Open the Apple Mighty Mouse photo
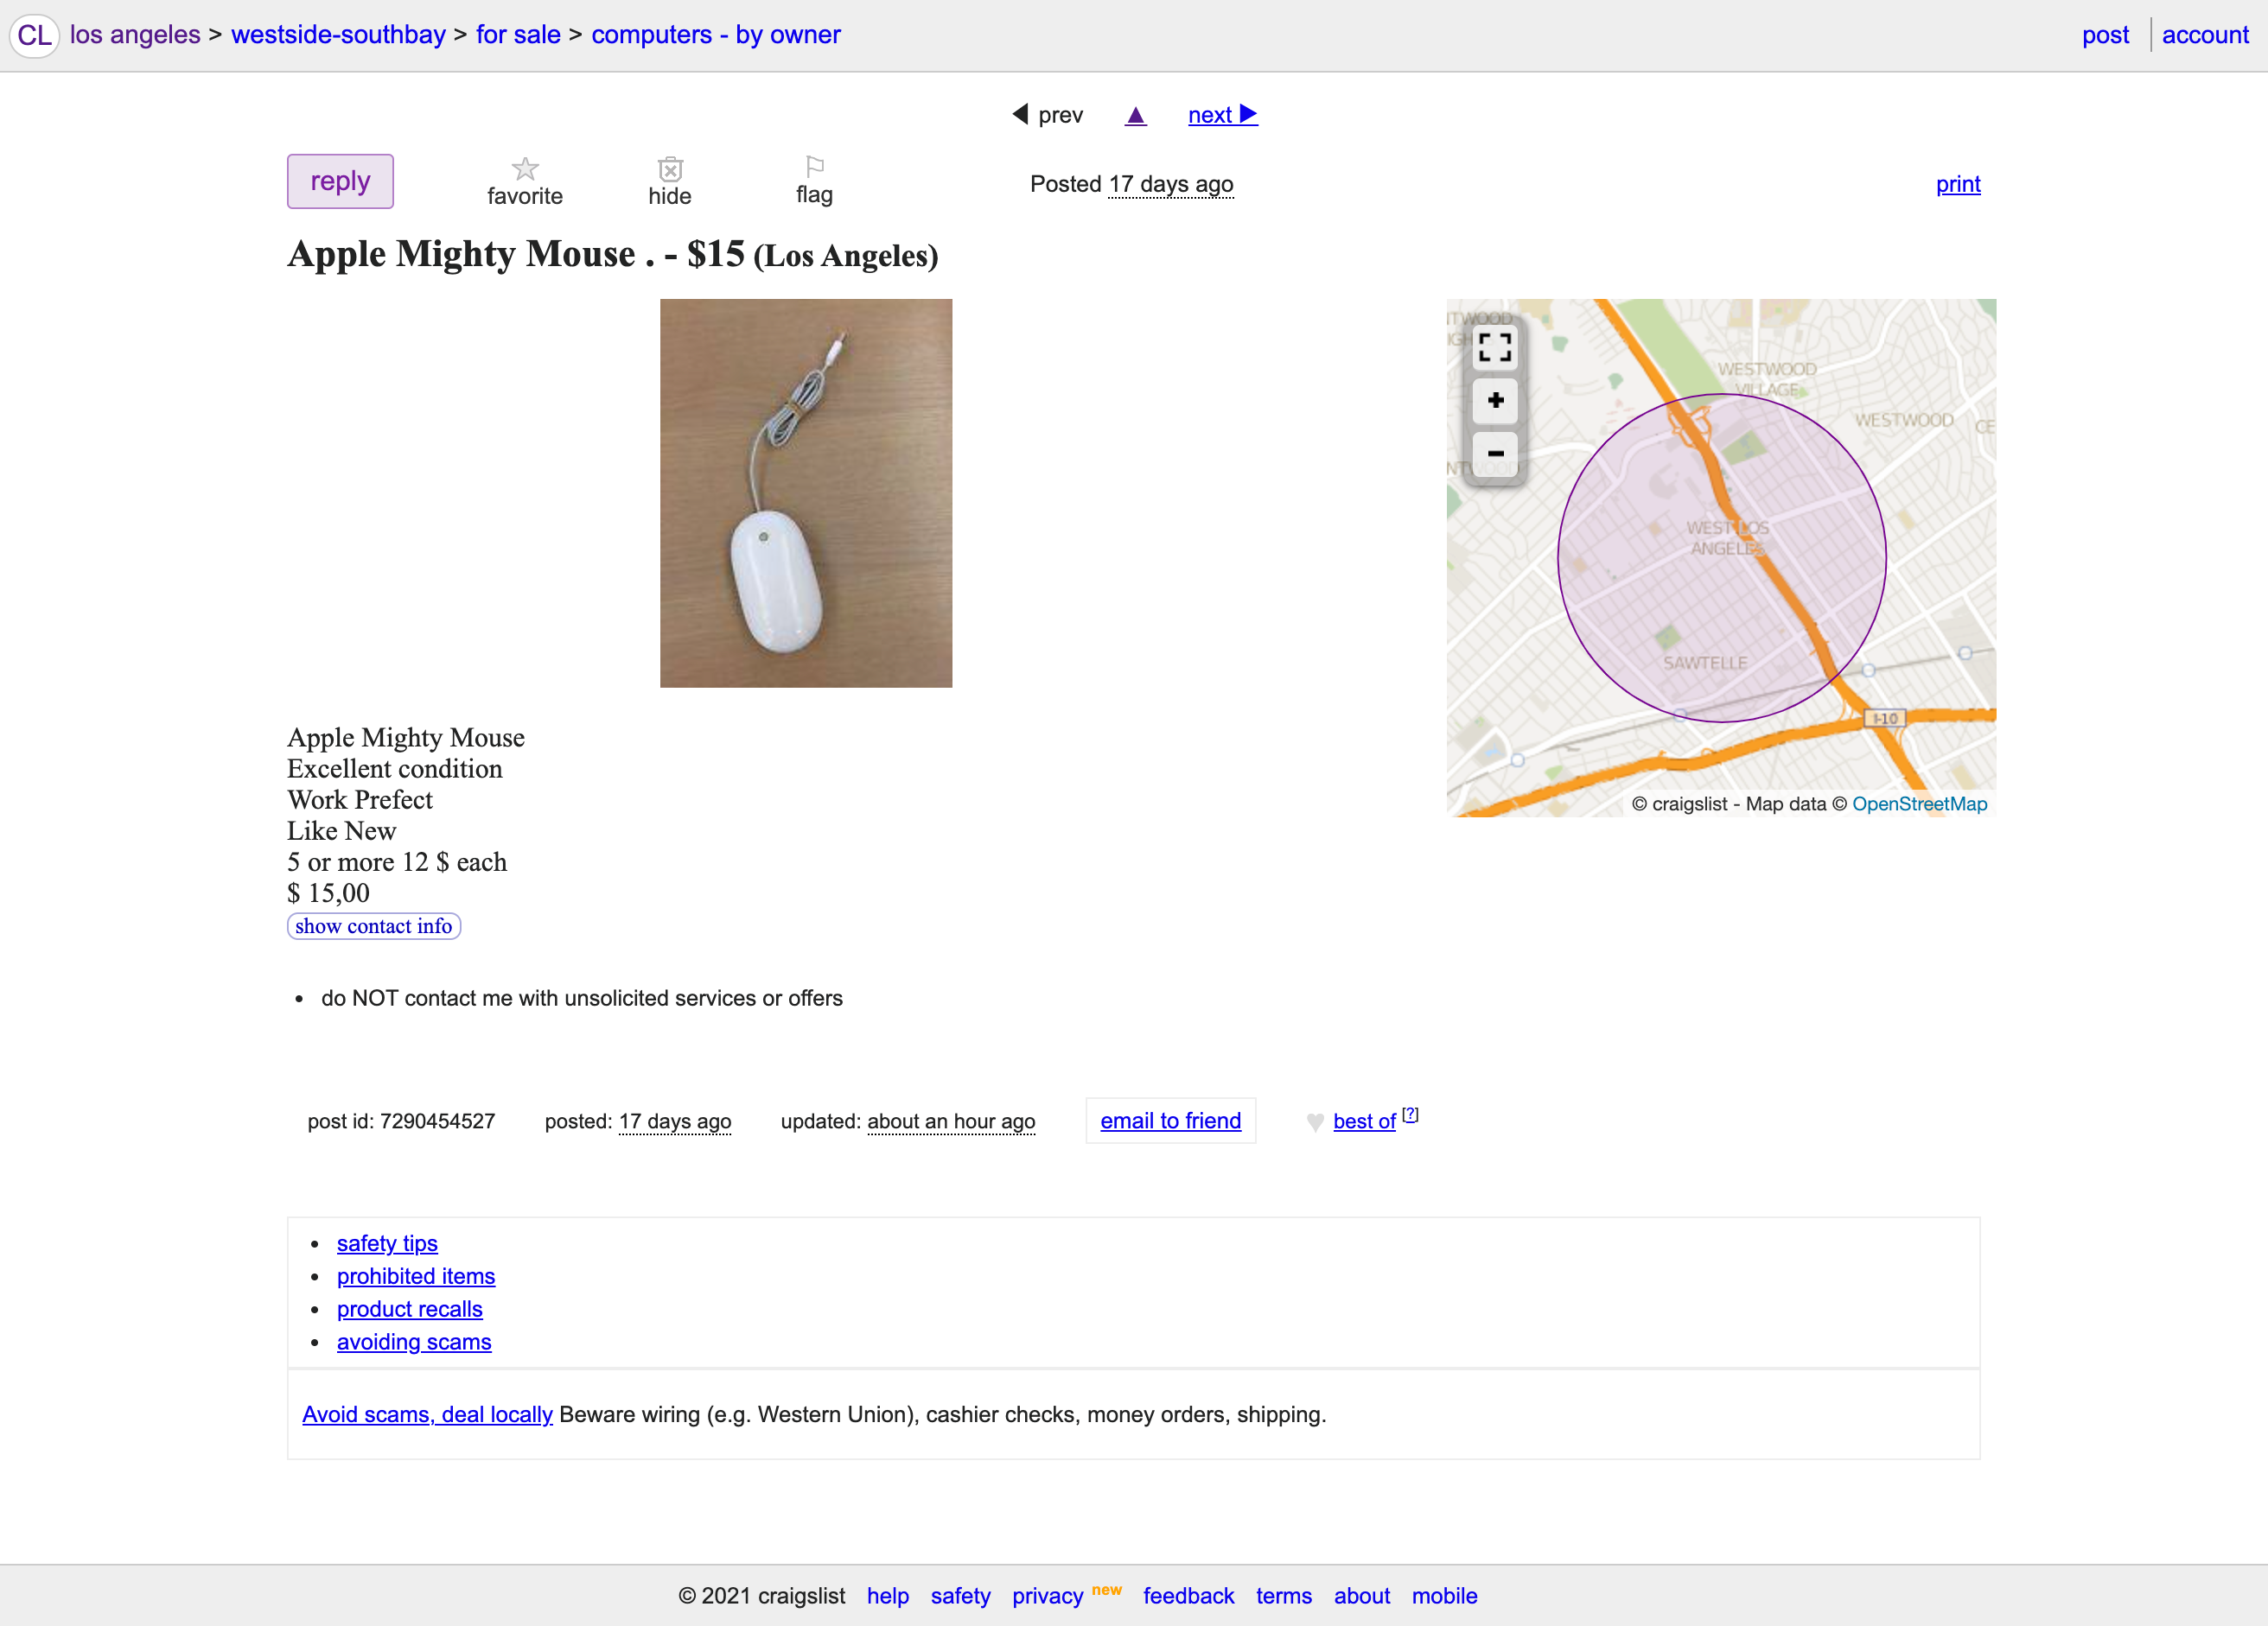2268x1626 pixels. pos(805,492)
